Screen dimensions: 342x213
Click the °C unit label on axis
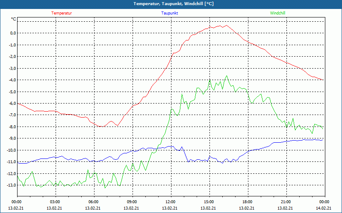click(x=14, y=19)
